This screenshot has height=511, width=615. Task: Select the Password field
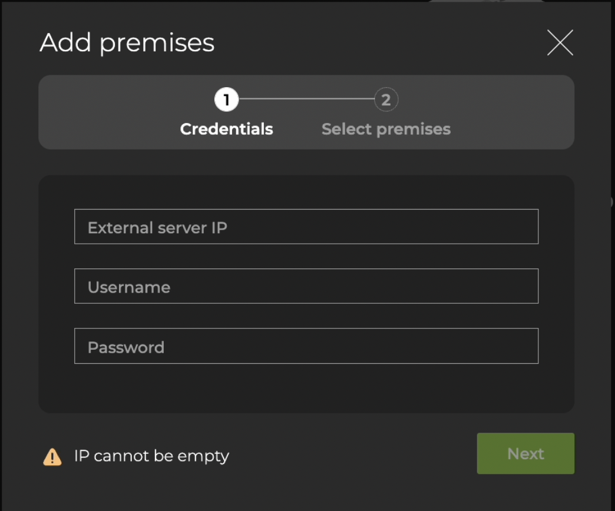306,346
